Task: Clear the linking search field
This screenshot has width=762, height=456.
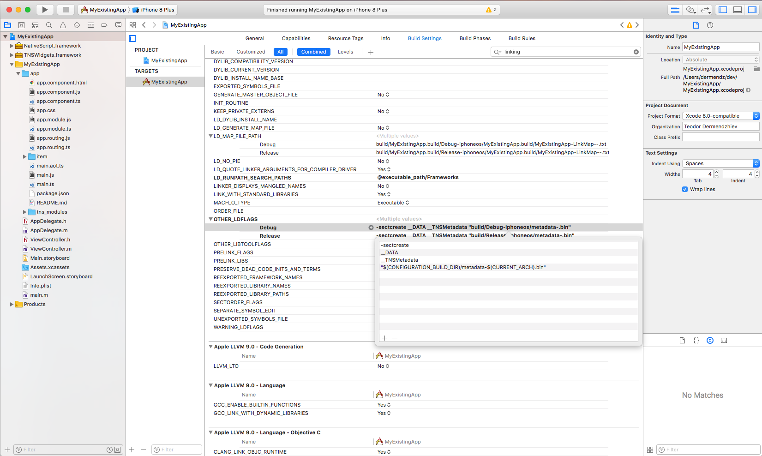Action: (636, 52)
